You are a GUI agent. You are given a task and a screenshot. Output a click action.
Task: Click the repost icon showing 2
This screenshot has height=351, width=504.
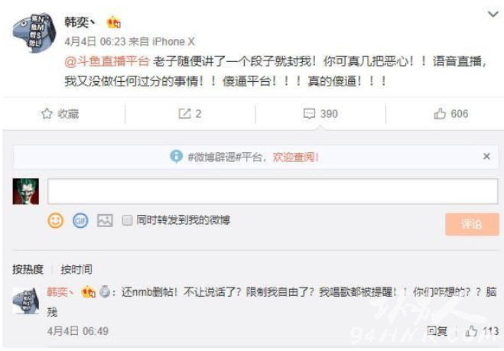tap(184, 113)
